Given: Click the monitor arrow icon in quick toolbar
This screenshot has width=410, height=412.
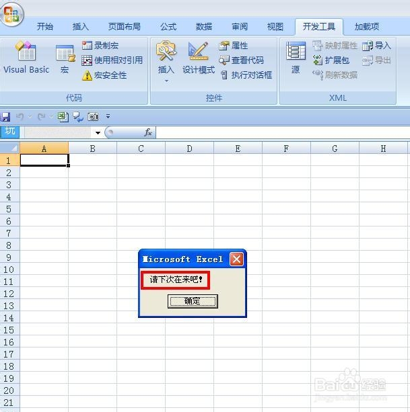Looking at the screenshot, I should (x=78, y=117).
